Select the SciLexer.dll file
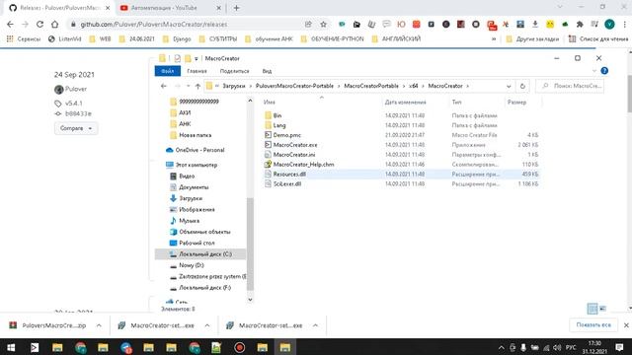632x355 pixels. point(287,183)
